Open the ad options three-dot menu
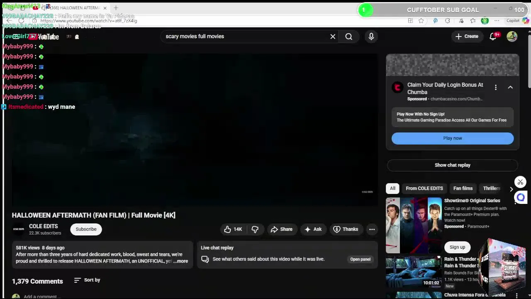 [496, 87]
